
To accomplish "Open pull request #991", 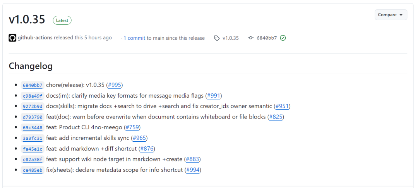I will 214,95.
